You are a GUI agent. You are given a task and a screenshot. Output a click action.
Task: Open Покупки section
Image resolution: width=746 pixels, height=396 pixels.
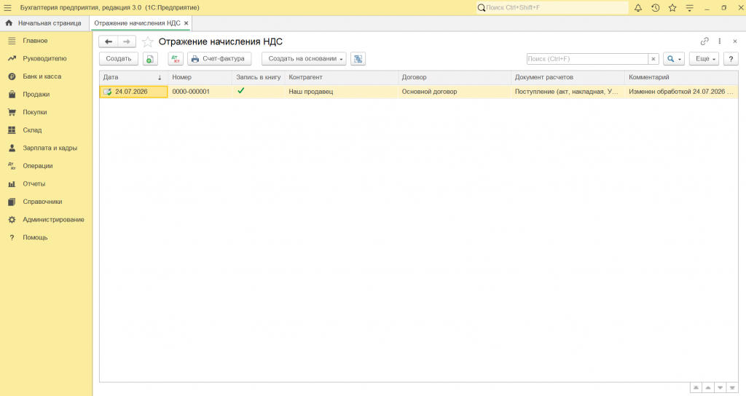click(35, 112)
